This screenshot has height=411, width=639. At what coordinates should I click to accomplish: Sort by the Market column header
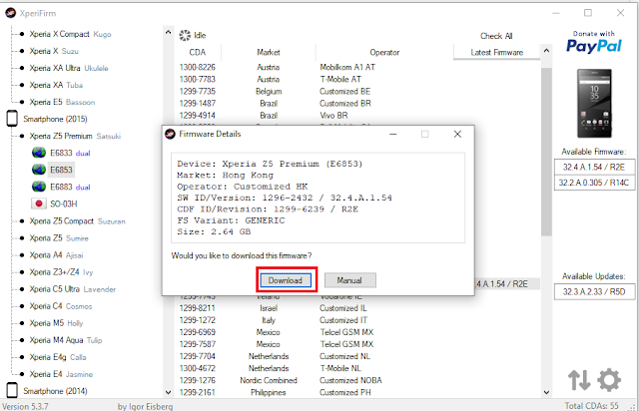(x=269, y=52)
